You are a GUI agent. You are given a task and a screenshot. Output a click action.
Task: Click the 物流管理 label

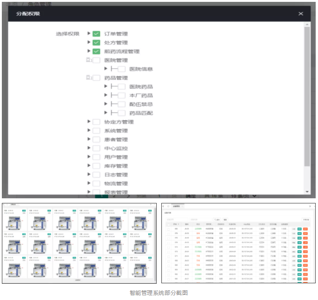(116, 184)
